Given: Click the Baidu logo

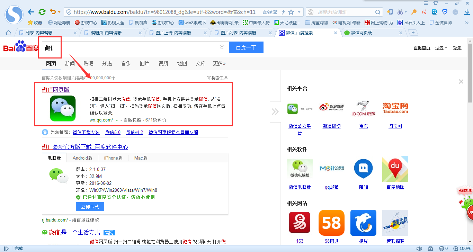Looking at the screenshot, I should 21,47.
